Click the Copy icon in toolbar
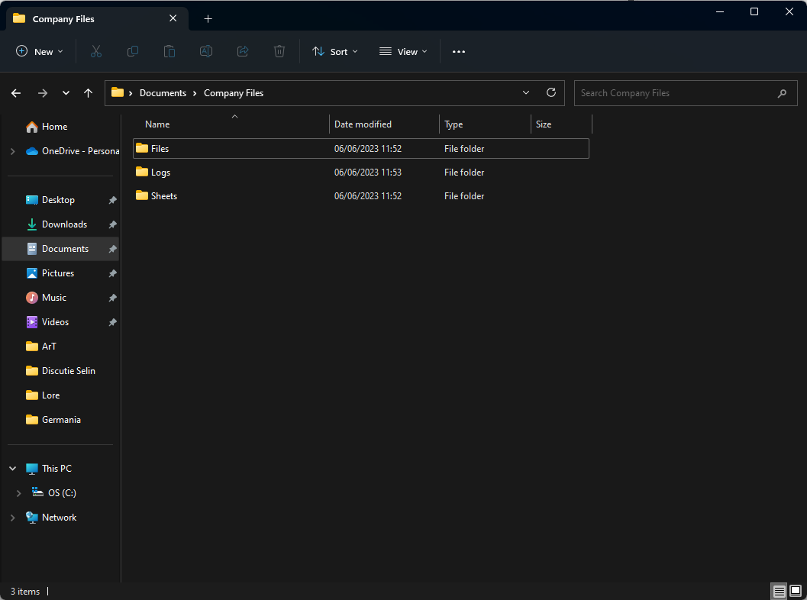 coord(133,51)
